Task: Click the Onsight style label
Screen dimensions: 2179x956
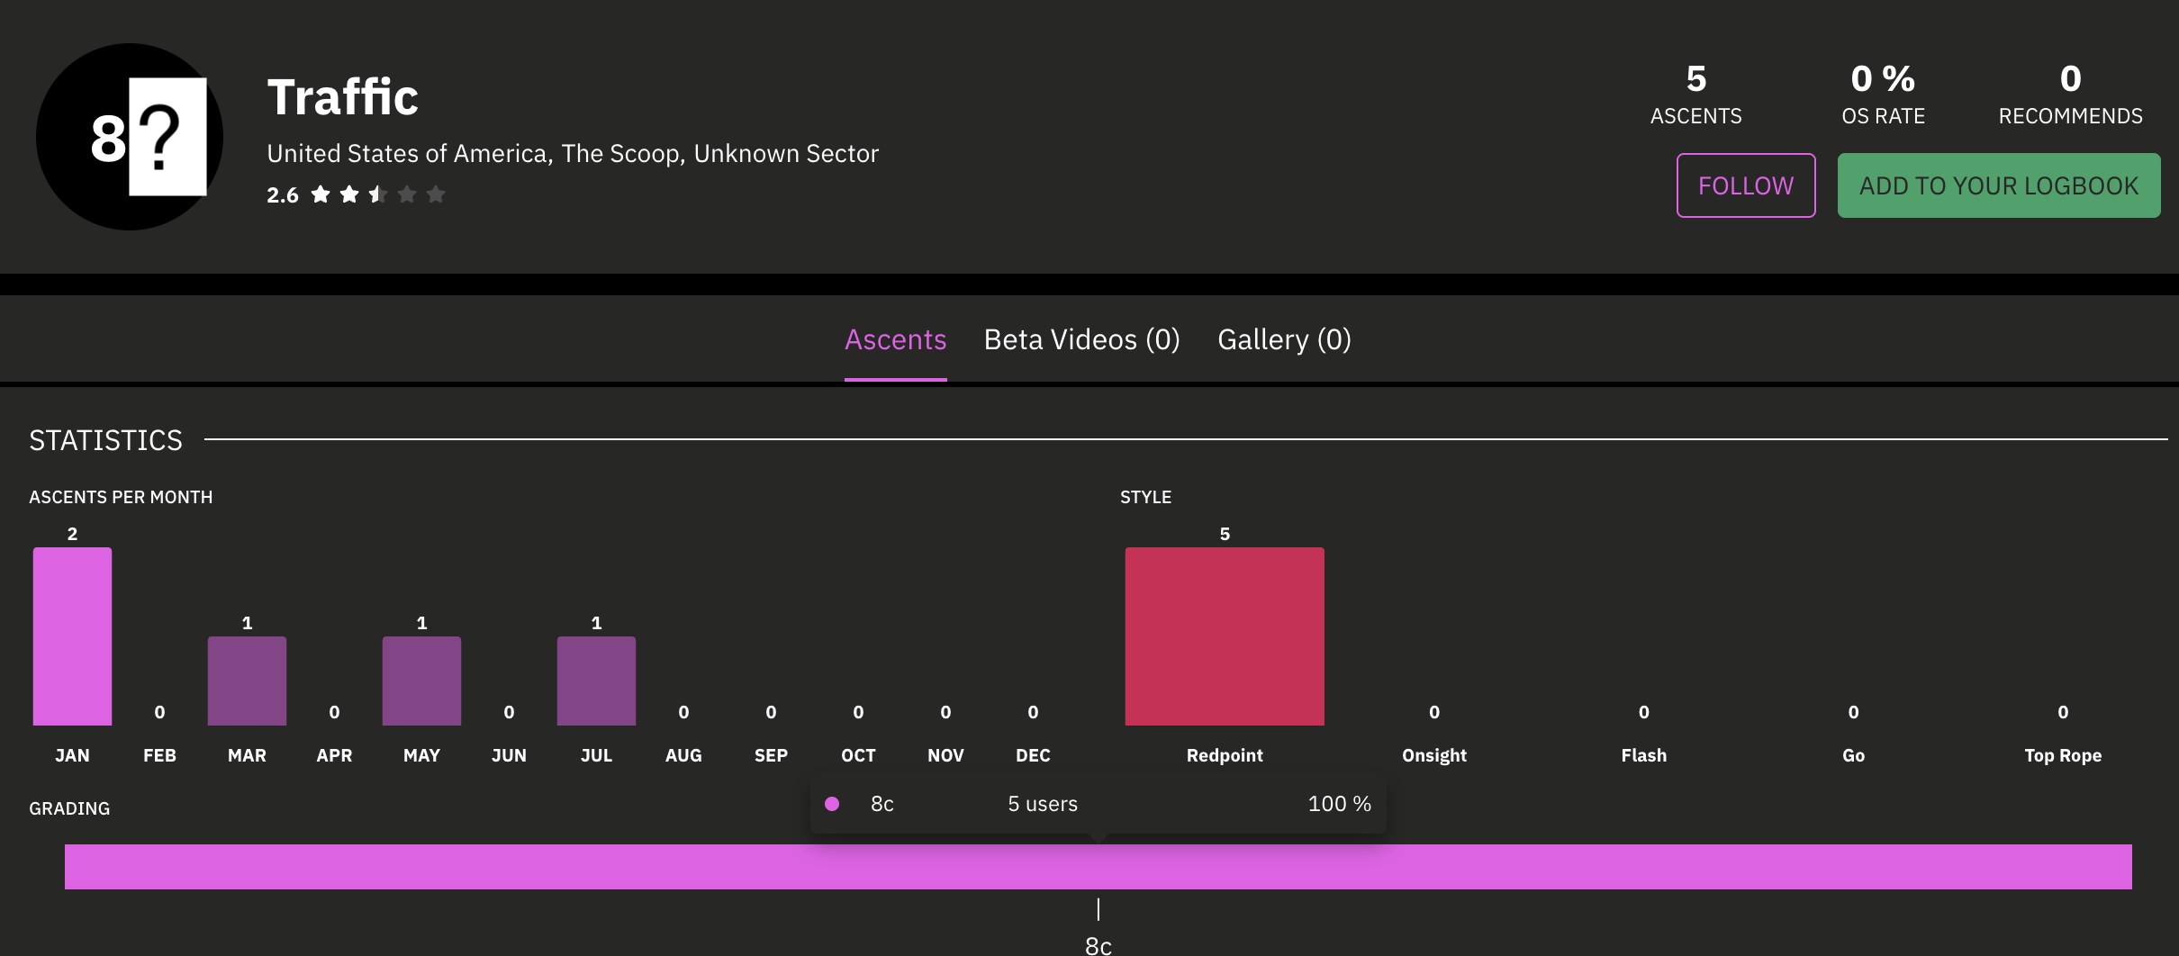Action: (1433, 755)
